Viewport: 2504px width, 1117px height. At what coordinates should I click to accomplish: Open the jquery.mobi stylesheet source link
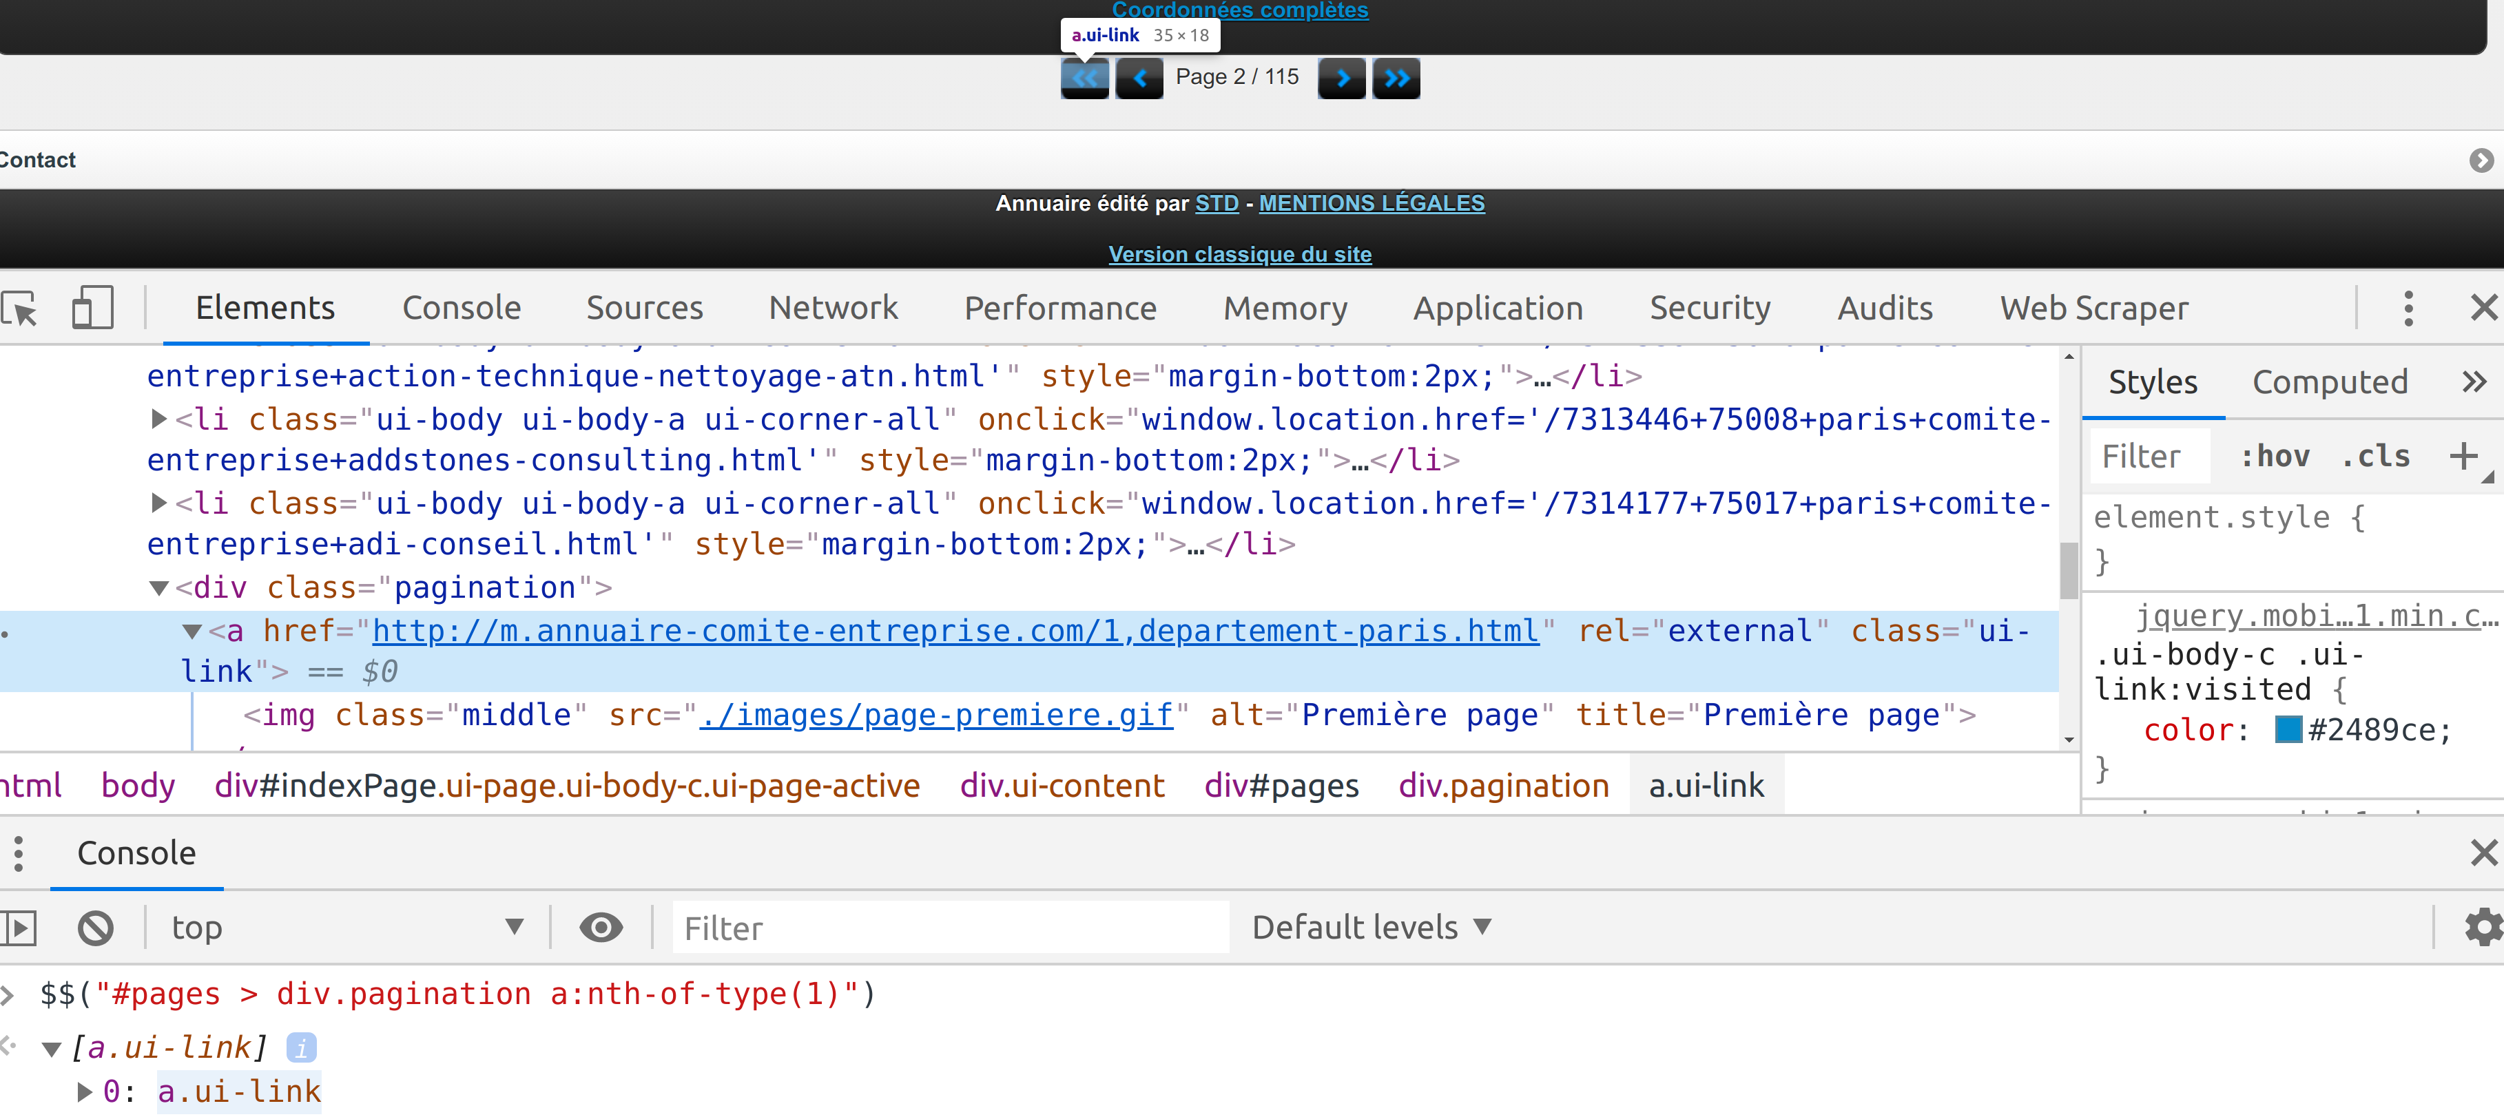point(2317,616)
